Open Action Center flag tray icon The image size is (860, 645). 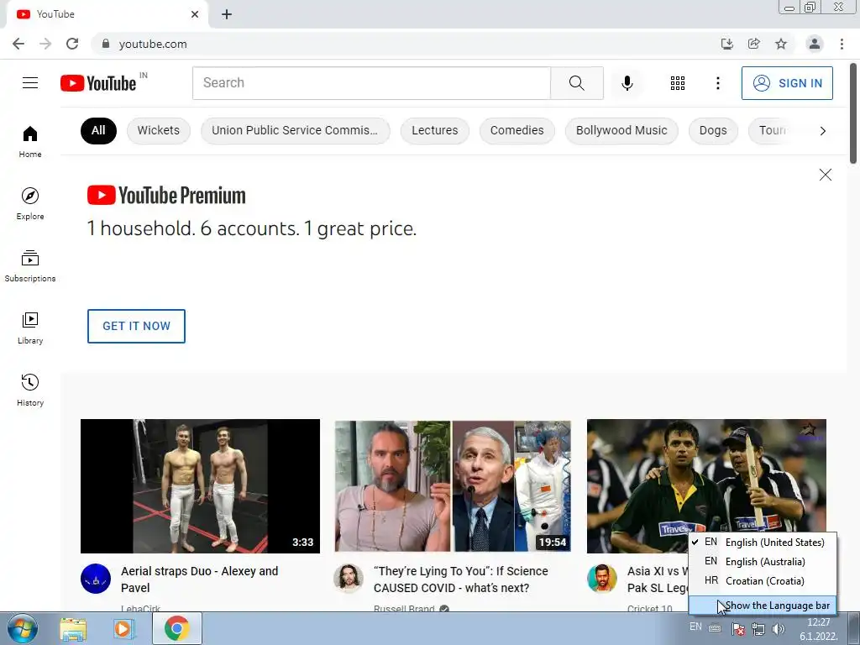[738, 628]
